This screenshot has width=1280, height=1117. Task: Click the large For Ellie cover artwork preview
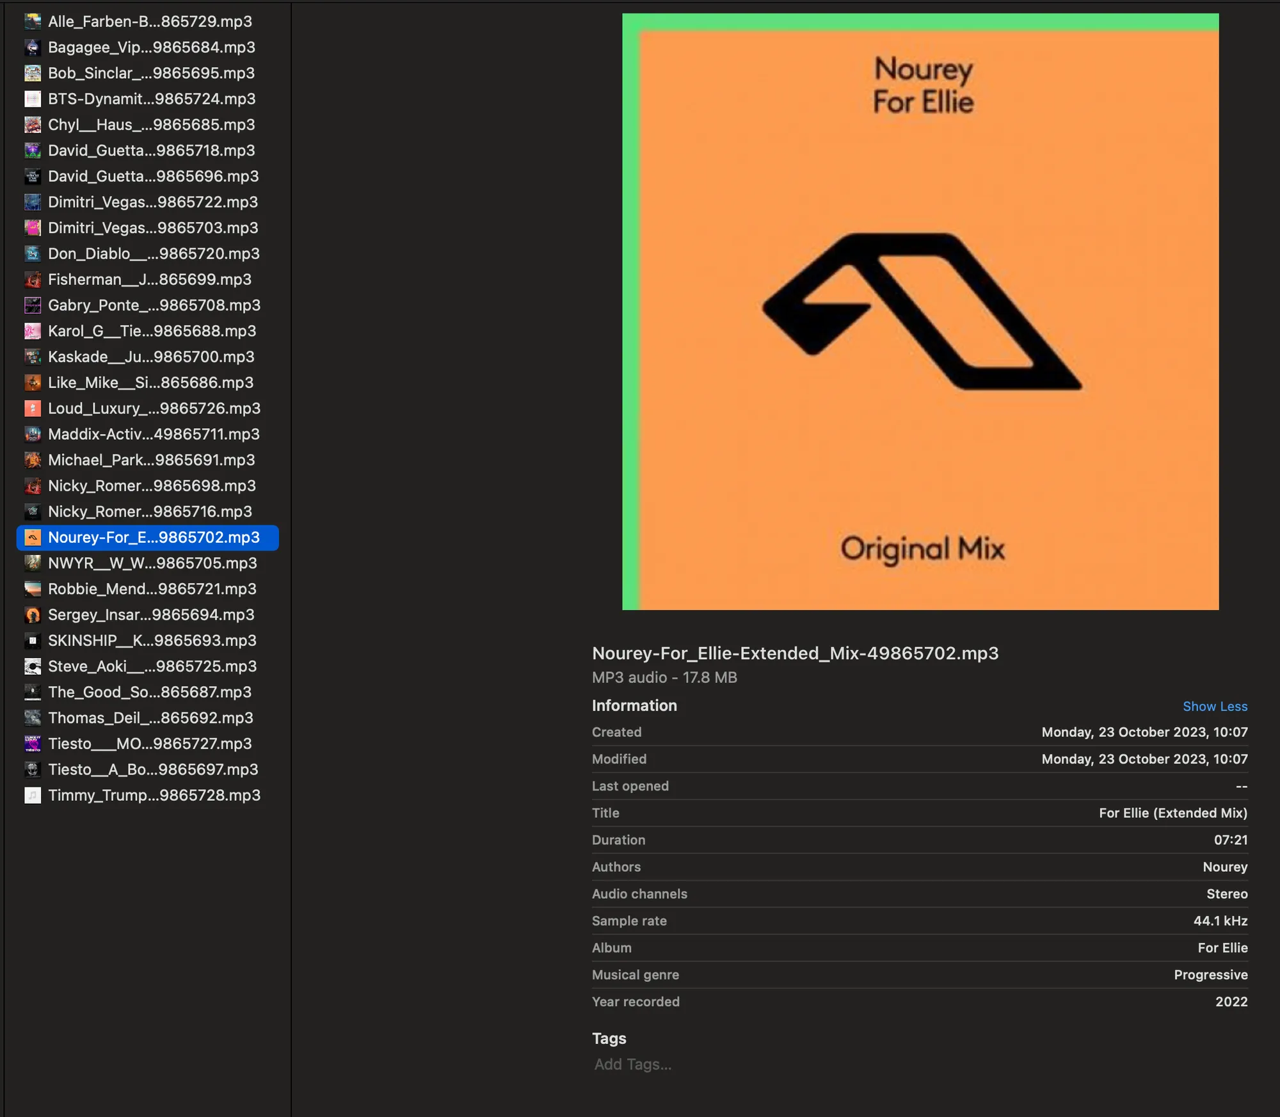click(x=920, y=309)
